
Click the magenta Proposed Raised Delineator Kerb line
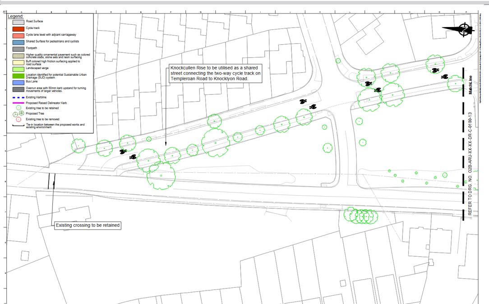click(18, 103)
